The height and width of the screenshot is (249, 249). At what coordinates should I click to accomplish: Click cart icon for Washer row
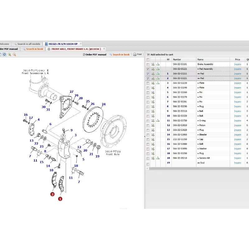[x=153, y=149]
